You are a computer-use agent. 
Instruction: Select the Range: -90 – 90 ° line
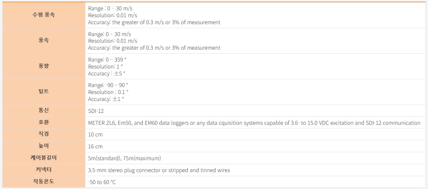coord(108,85)
